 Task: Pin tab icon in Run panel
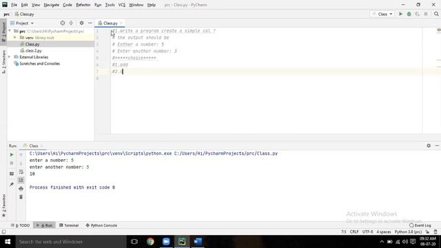click(x=12, y=185)
